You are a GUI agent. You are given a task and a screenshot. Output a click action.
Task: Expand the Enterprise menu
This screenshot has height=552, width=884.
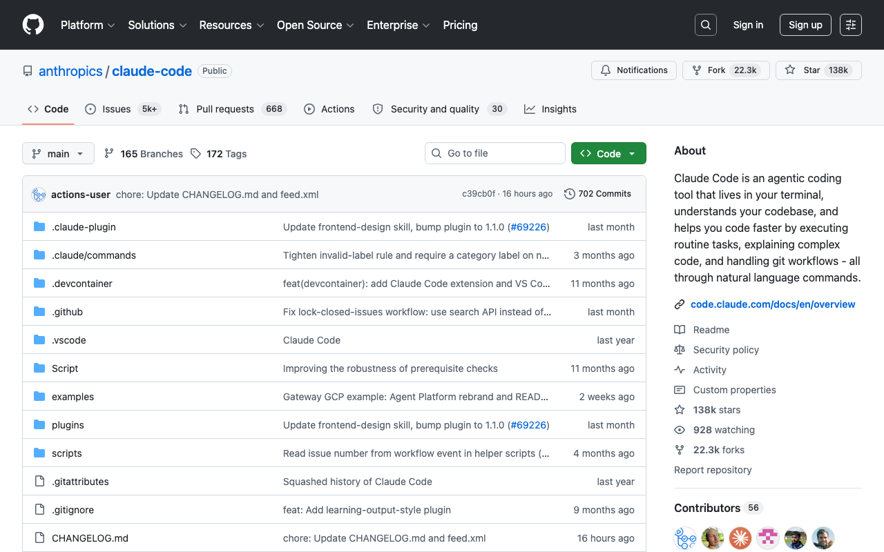pyautogui.click(x=398, y=25)
